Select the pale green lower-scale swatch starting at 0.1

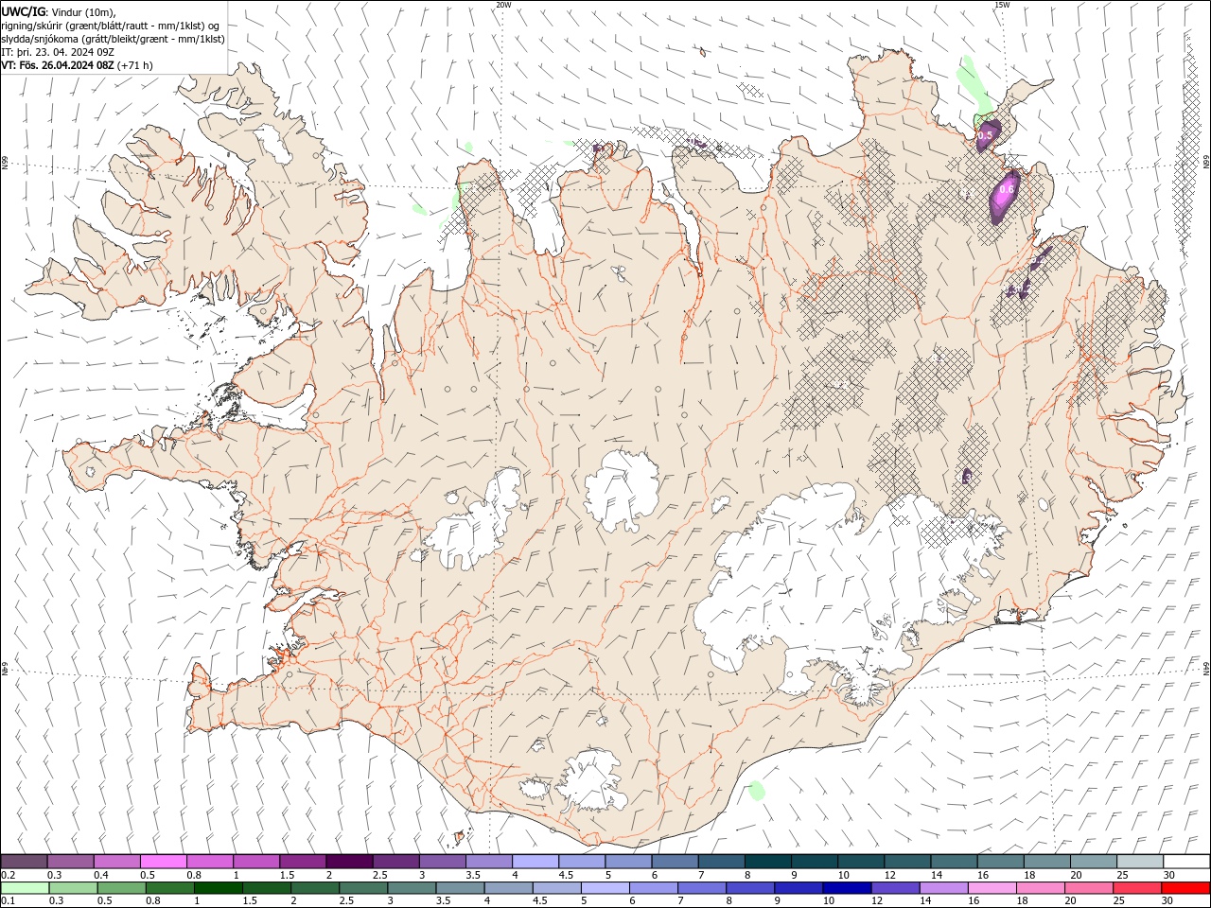pyautogui.click(x=25, y=888)
